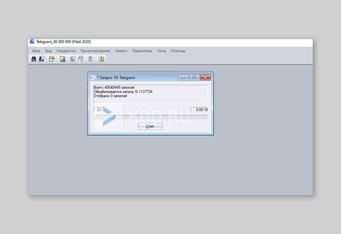Click the '? Запрос 10: Telegram' dialog title

(x=116, y=77)
